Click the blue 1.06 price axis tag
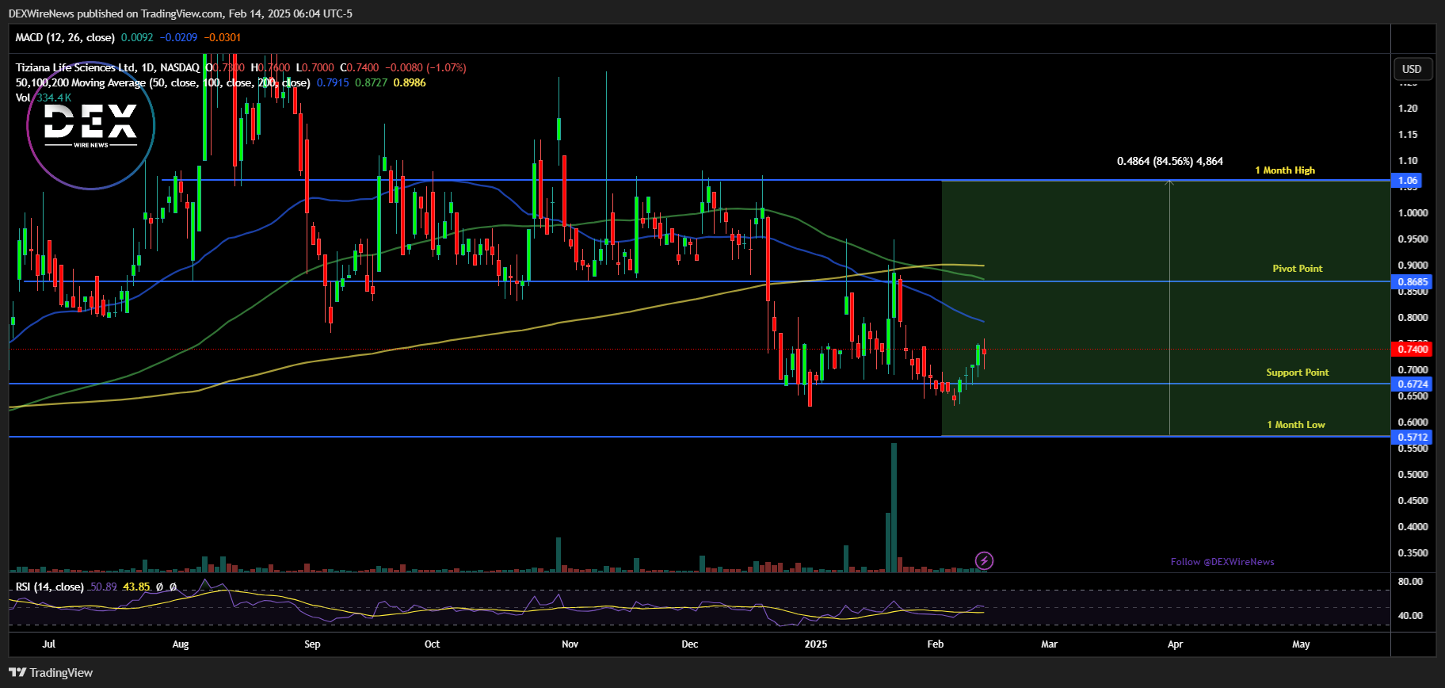The width and height of the screenshot is (1445, 688). (x=1407, y=181)
